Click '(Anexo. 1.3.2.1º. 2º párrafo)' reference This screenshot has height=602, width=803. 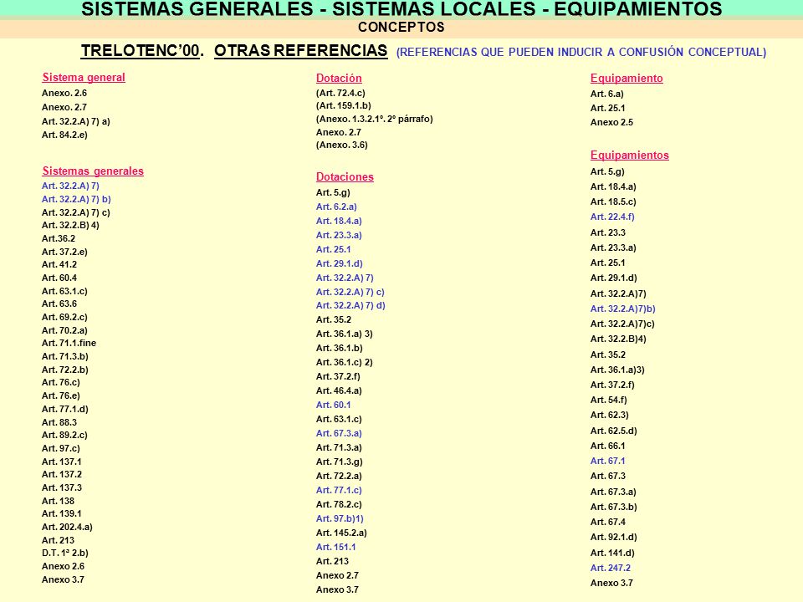(375, 119)
